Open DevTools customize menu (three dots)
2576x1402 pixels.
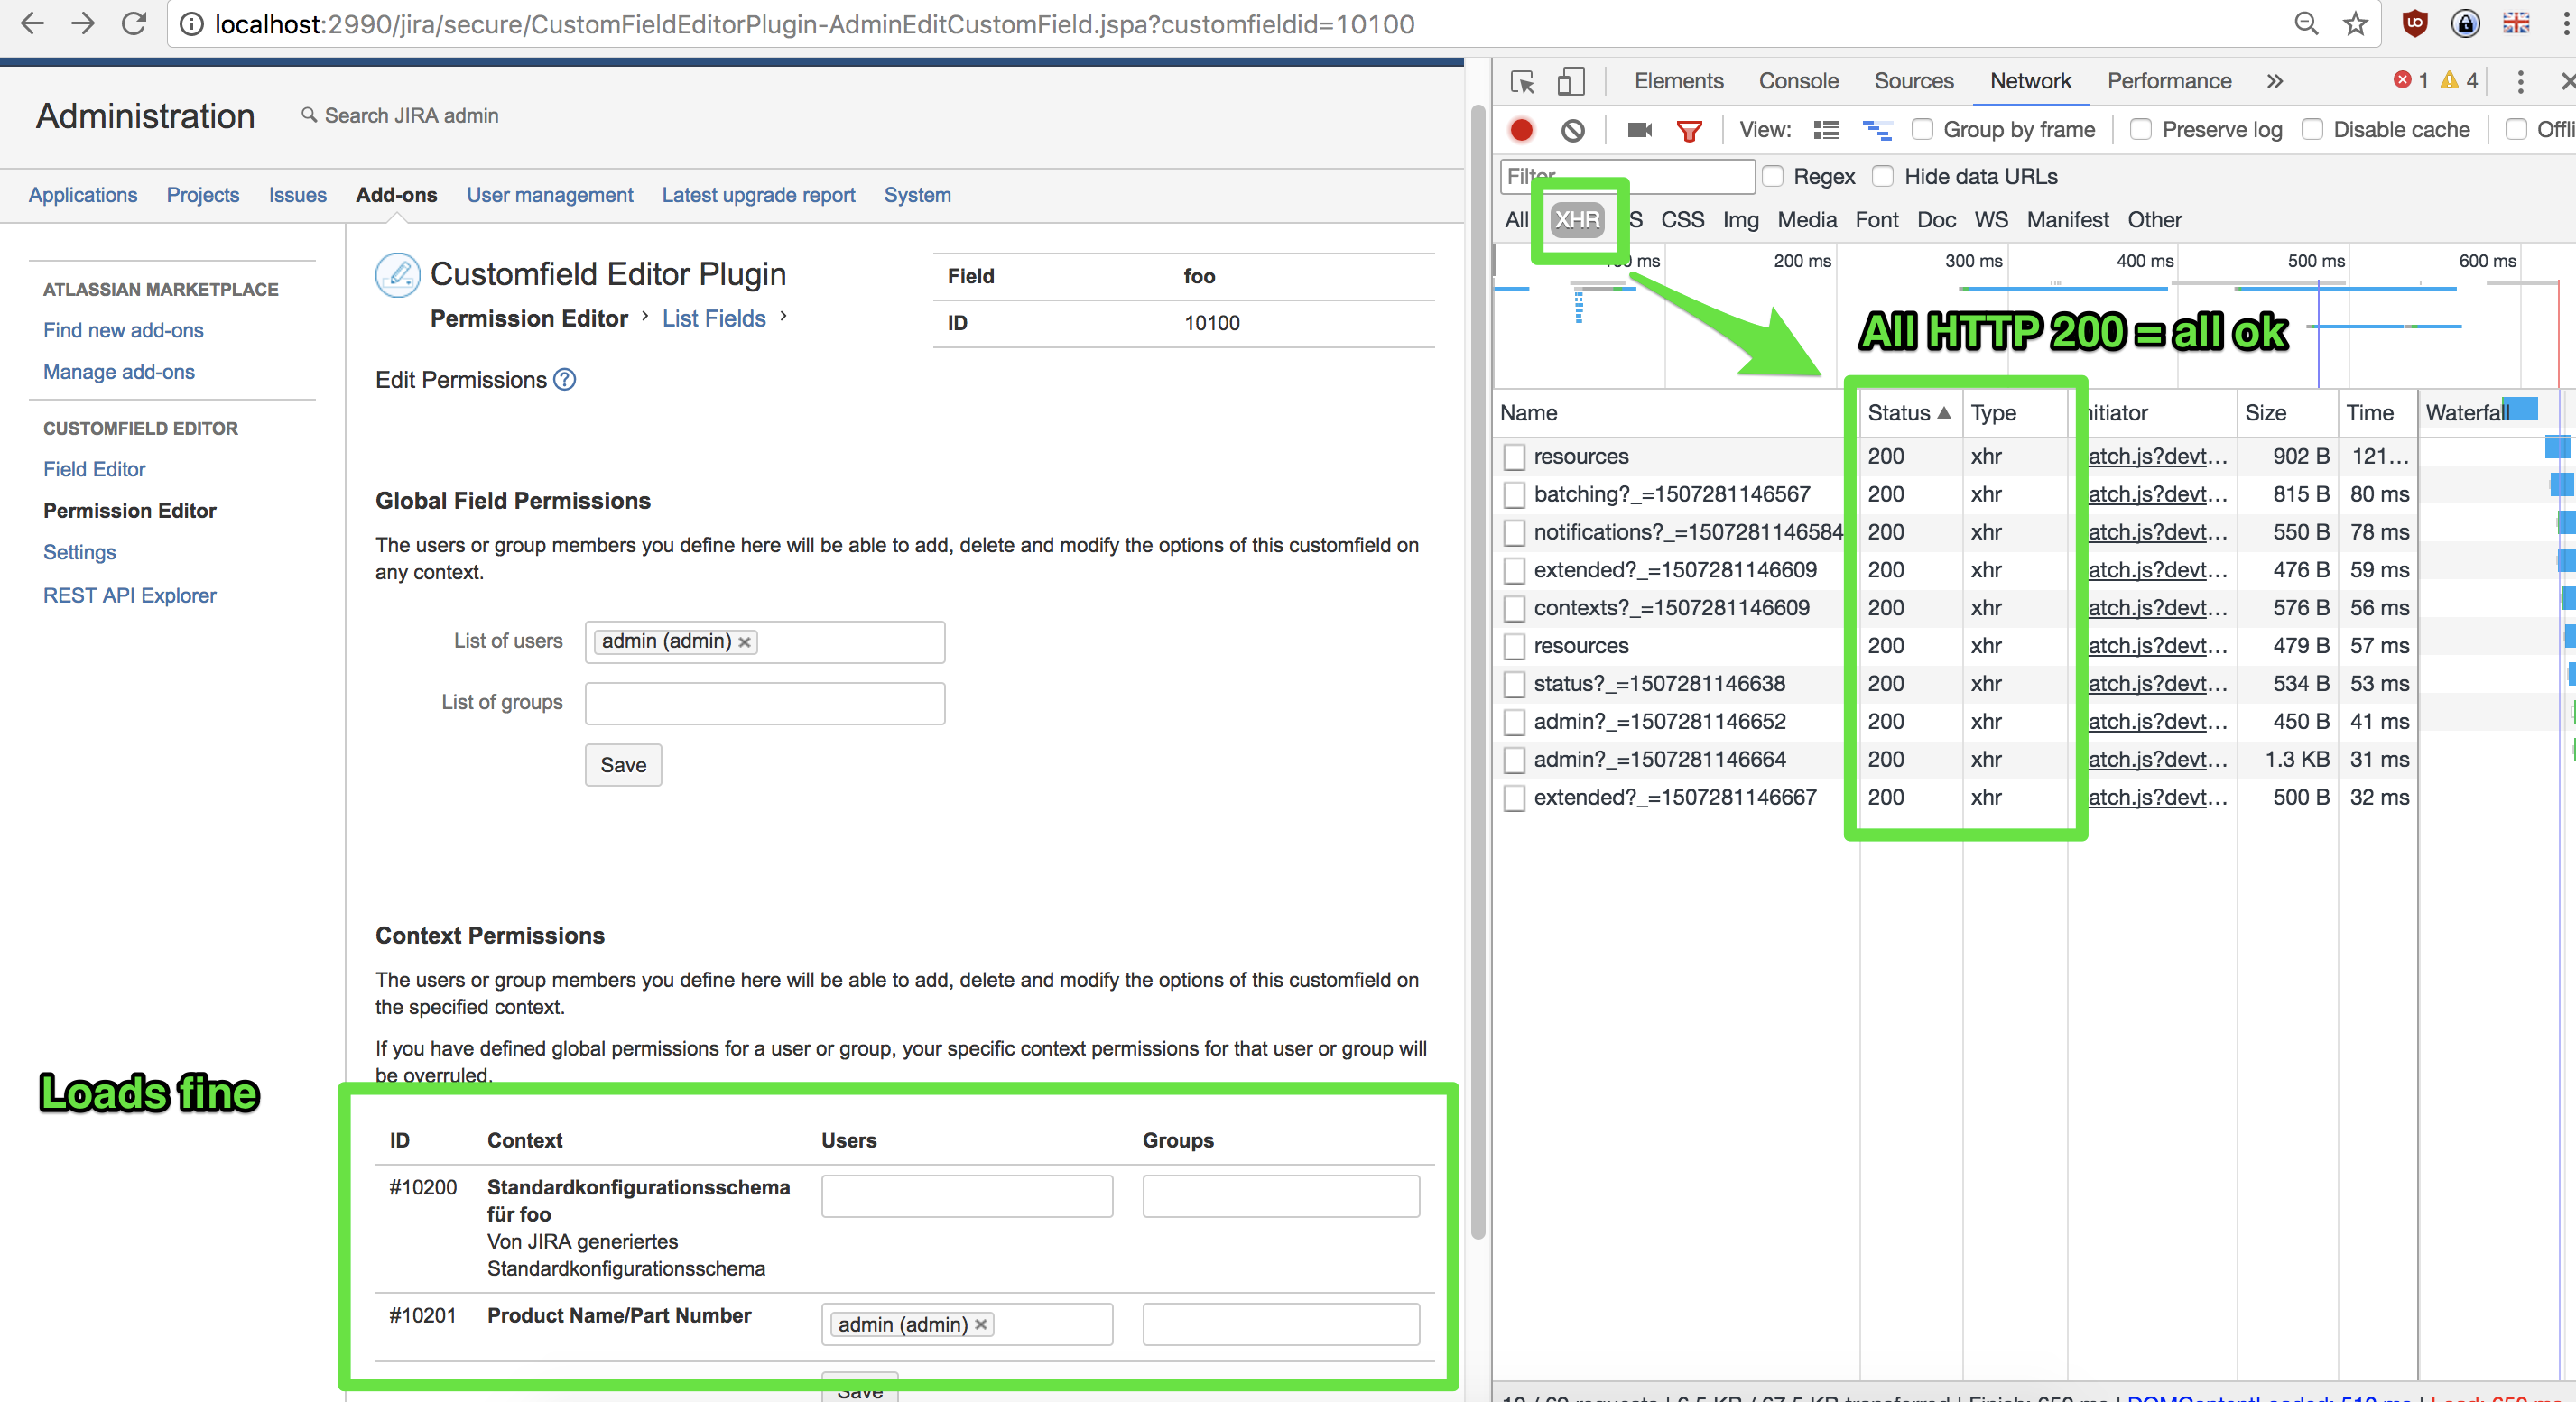coord(2521,82)
